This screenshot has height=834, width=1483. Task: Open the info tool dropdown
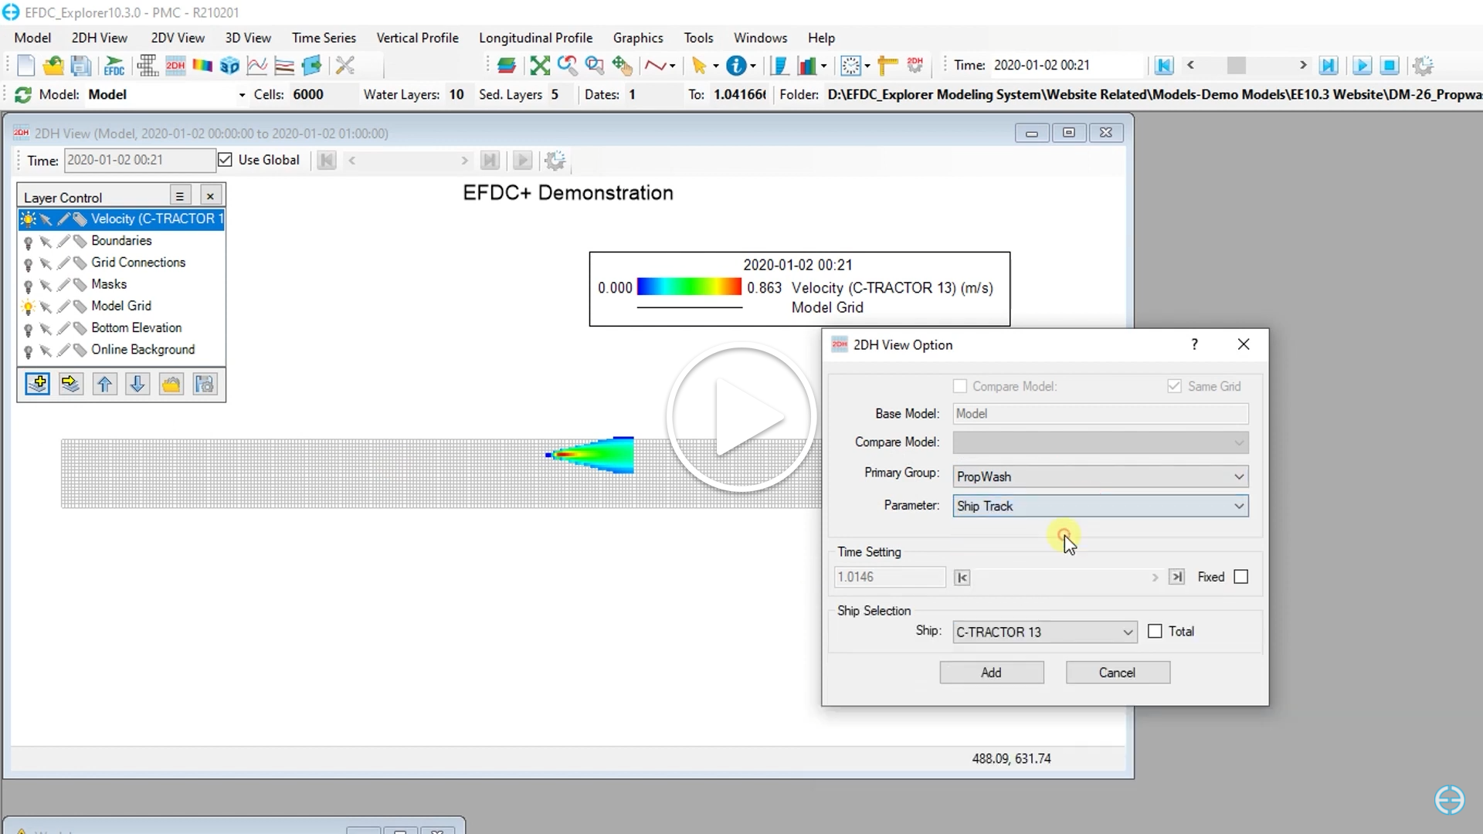(x=753, y=66)
